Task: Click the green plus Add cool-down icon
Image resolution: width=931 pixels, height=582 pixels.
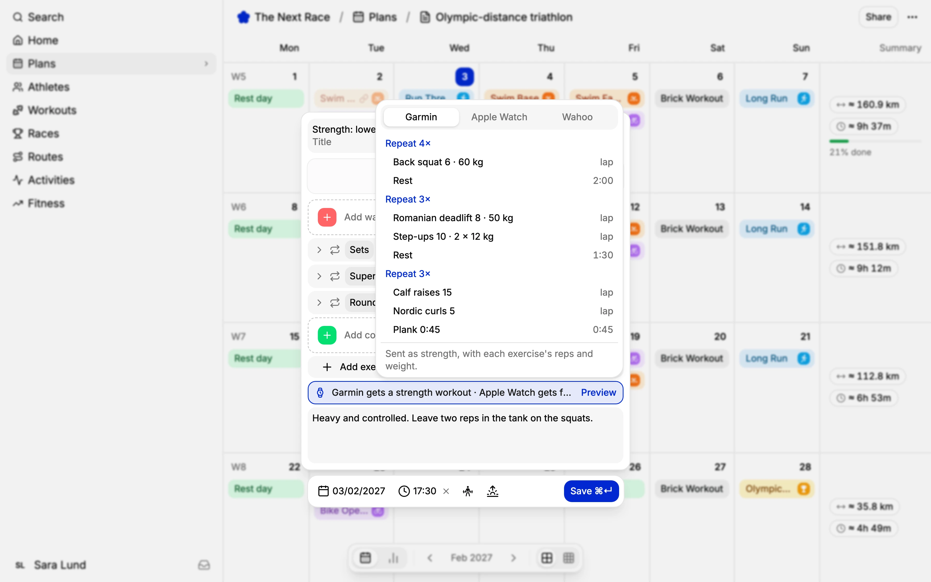Action: (327, 335)
